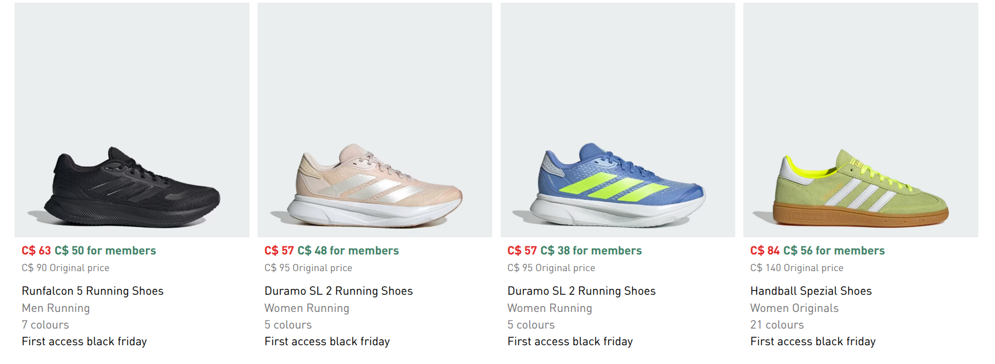
Task: Select Women Running label under blue Duramo
Action: [549, 308]
